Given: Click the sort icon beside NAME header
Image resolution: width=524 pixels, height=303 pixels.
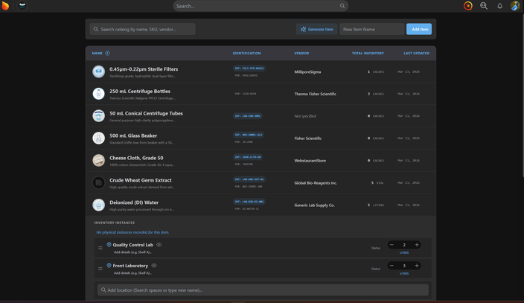Looking at the screenshot, I should [107, 53].
